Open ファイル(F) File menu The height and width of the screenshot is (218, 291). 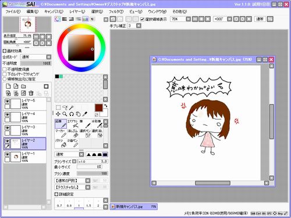click(x=13, y=12)
